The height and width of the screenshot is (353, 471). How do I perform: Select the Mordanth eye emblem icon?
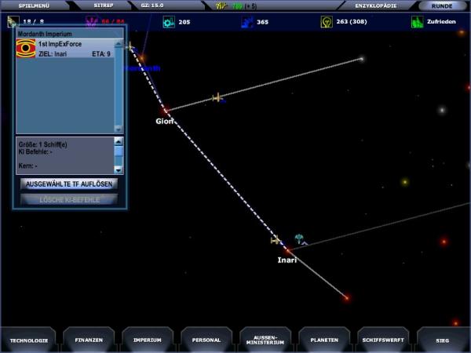[x=26, y=49]
